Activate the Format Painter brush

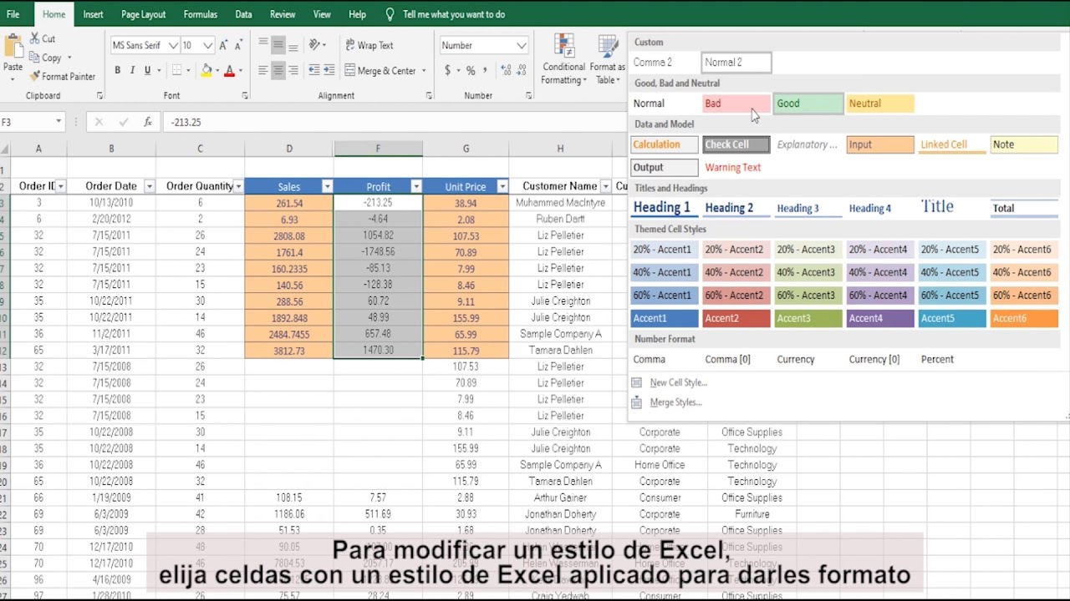click(x=63, y=76)
